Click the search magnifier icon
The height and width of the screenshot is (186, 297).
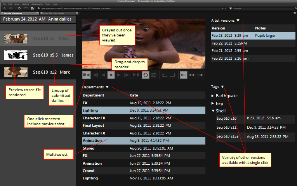click(295, 8)
